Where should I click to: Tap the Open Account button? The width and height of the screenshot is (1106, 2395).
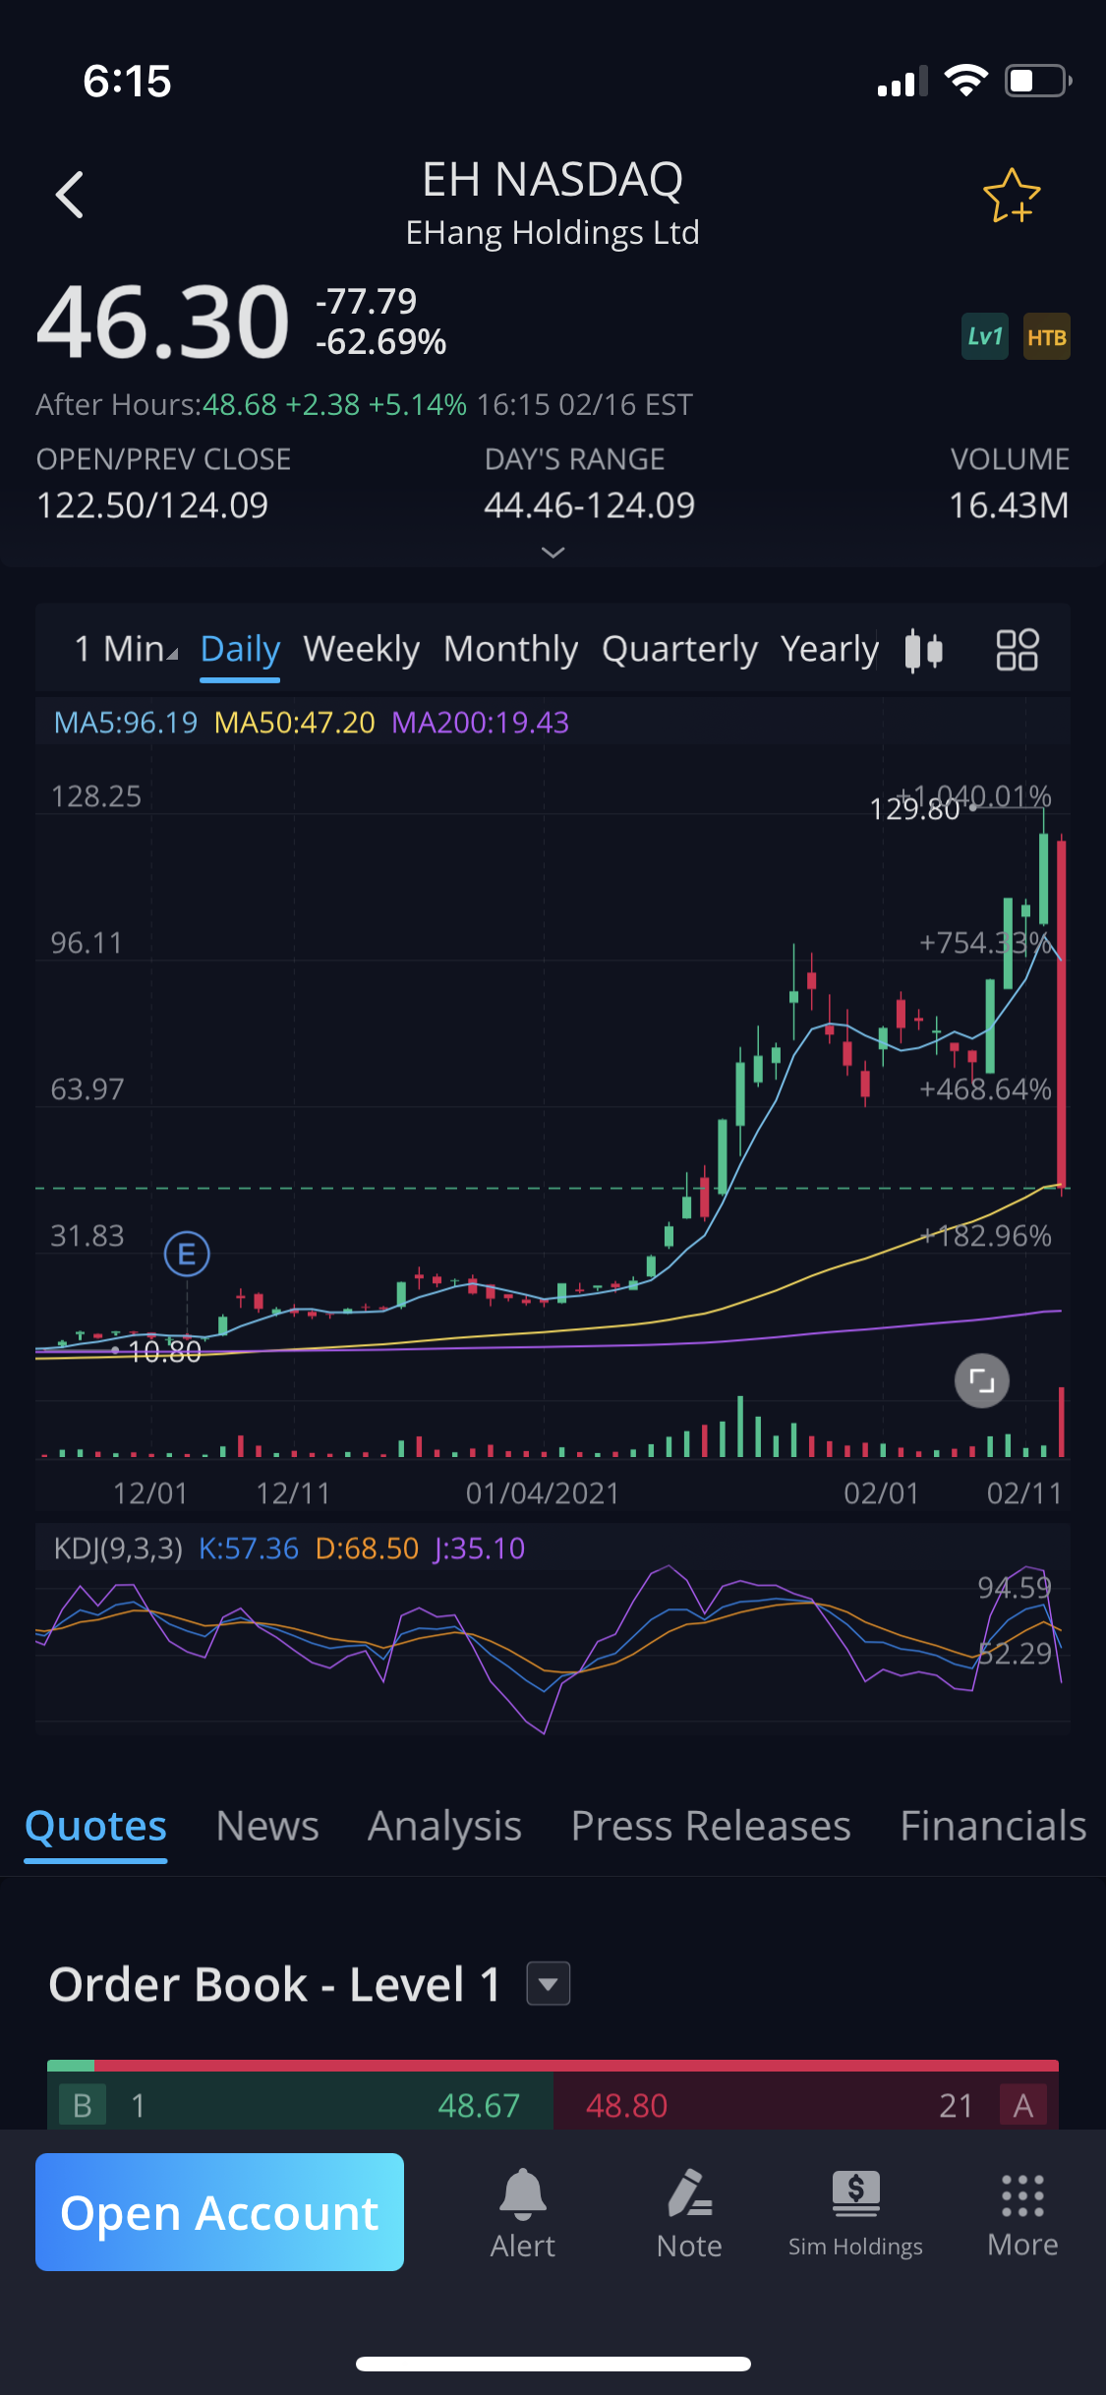tap(219, 2212)
